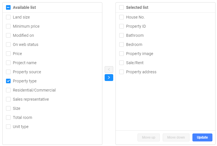
Task: Click the right arrow transfer button
Action: pyautogui.click(x=109, y=78)
